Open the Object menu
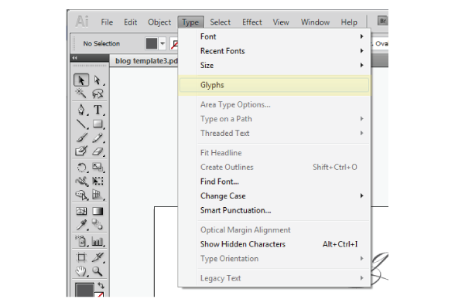The image size is (472, 299). tap(159, 22)
